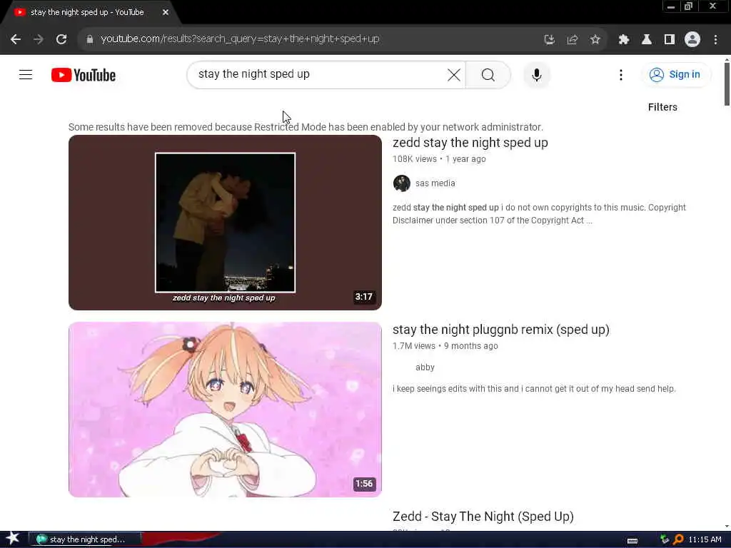The width and height of the screenshot is (731, 548).
Task: Click the browser forward arrow
Action: coord(39,39)
